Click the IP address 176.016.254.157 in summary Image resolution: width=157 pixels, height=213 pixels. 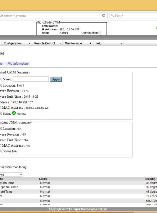tap(22, 102)
